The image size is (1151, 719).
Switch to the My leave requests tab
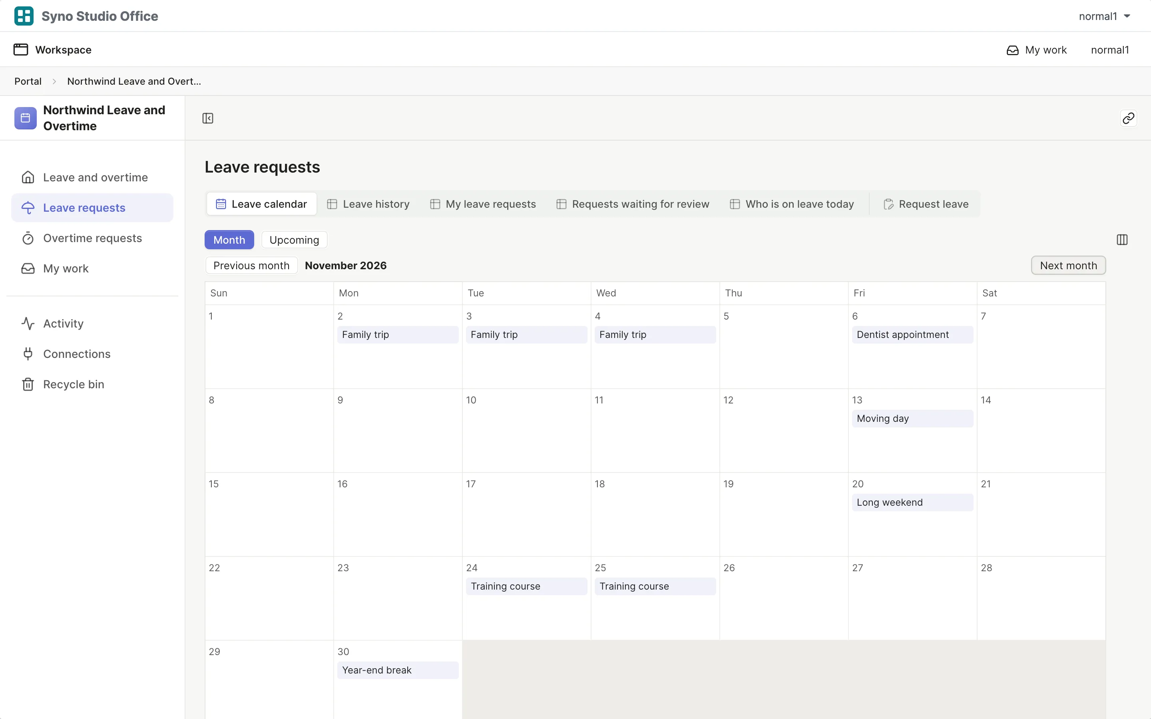click(x=483, y=204)
